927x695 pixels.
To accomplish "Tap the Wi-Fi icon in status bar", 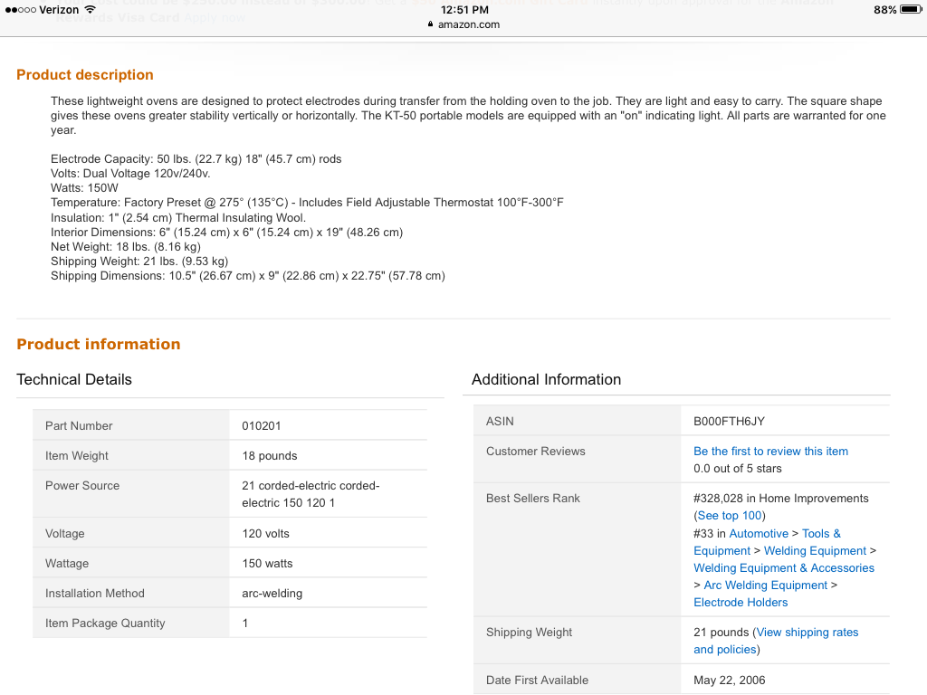I will coord(90,9).
